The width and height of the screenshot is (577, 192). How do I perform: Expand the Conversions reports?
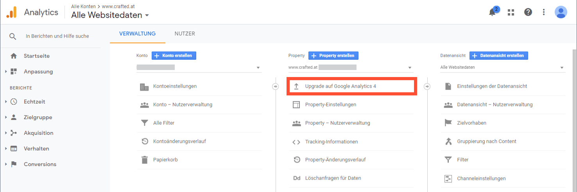[x=6, y=164]
